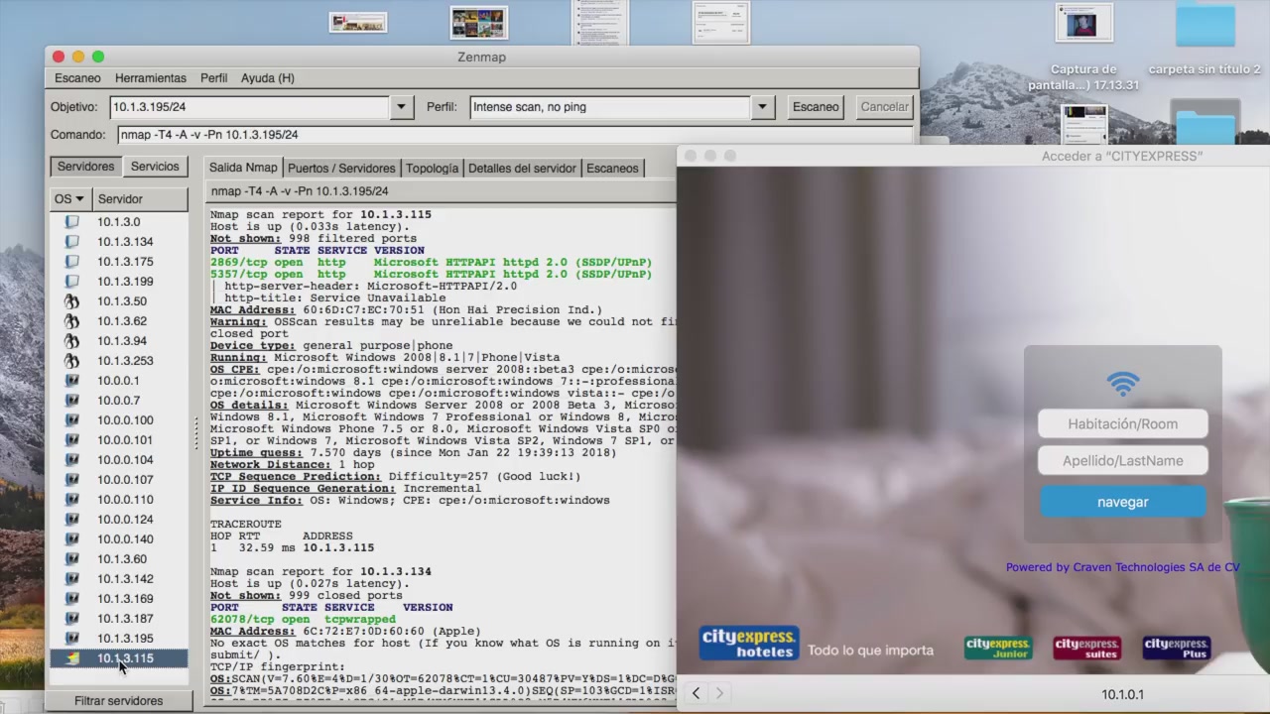
Task: Toggle the Servidores view button
Action: 85,167
